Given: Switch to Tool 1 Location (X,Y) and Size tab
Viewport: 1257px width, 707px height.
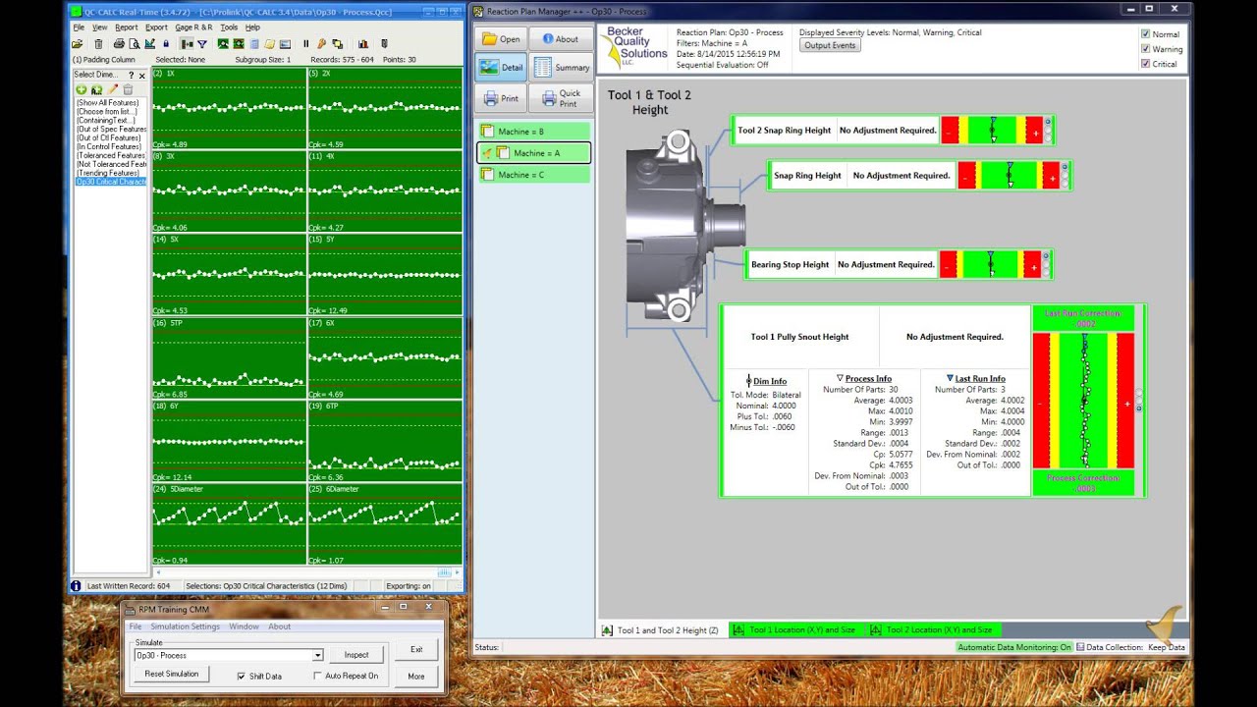Looking at the screenshot, I should click(x=796, y=629).
